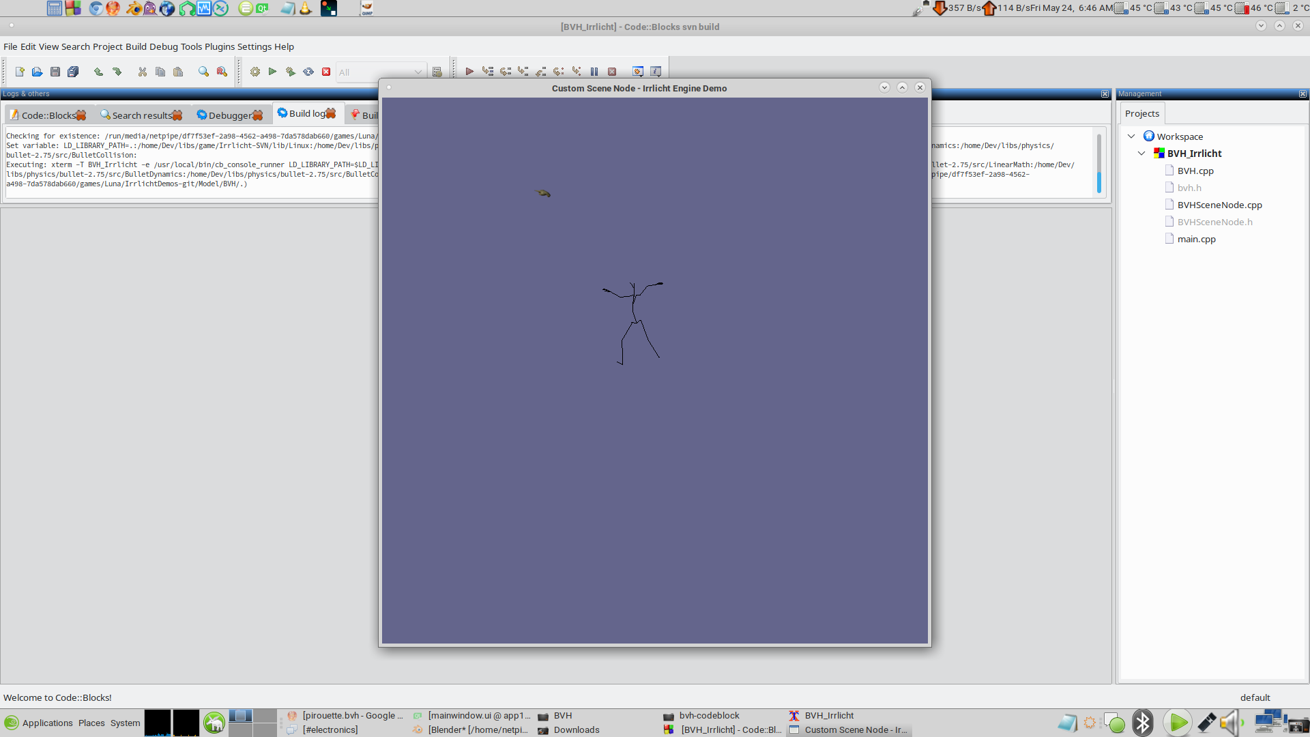This screenshot has height=737, width=1310.
Task: Click the Rebuild icon in toolbar
Action: pyautogui.click(x=308, y=72)
